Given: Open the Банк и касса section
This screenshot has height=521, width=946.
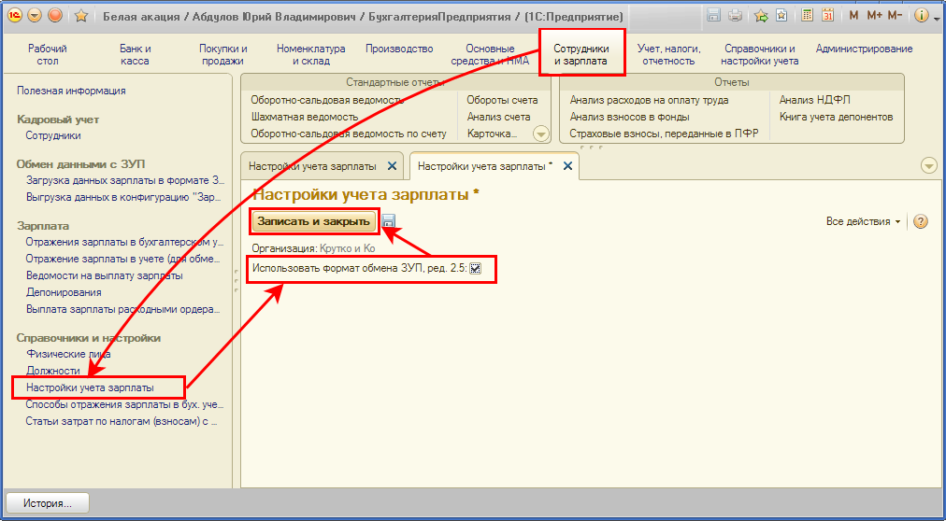Looking at the screenshot, I should pyautogui.click(x=136, y=55).
